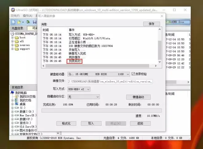Click the message list vertical scrollbar thumb
The width and height of the screenshot is (203, 149).
tap(160, 50)
